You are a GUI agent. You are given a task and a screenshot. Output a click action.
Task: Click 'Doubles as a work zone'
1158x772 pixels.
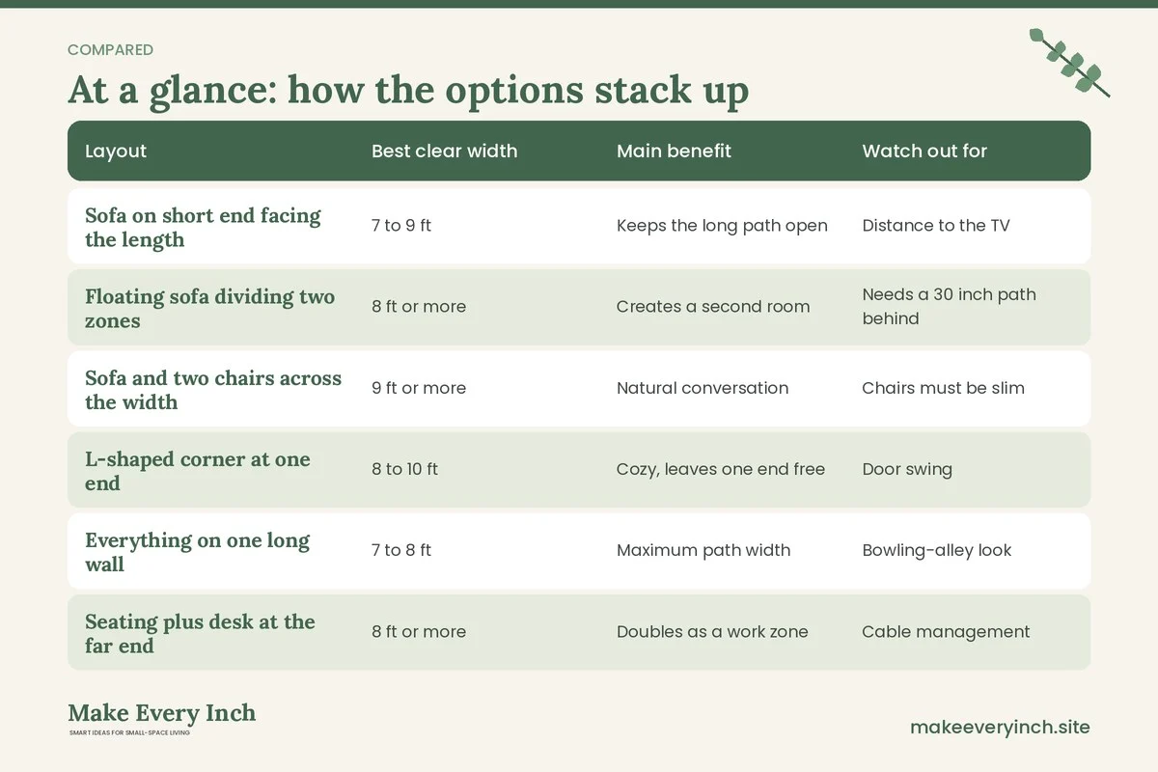pyautogui.click(x=712, y=631)
